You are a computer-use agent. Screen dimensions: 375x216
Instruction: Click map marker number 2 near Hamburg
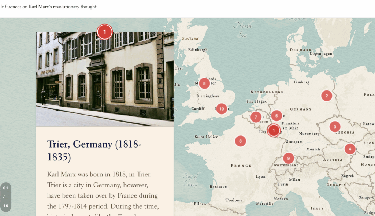(326, 96)
